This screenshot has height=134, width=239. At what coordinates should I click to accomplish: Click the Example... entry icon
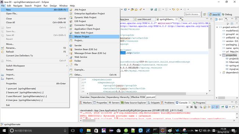point(71,70)
